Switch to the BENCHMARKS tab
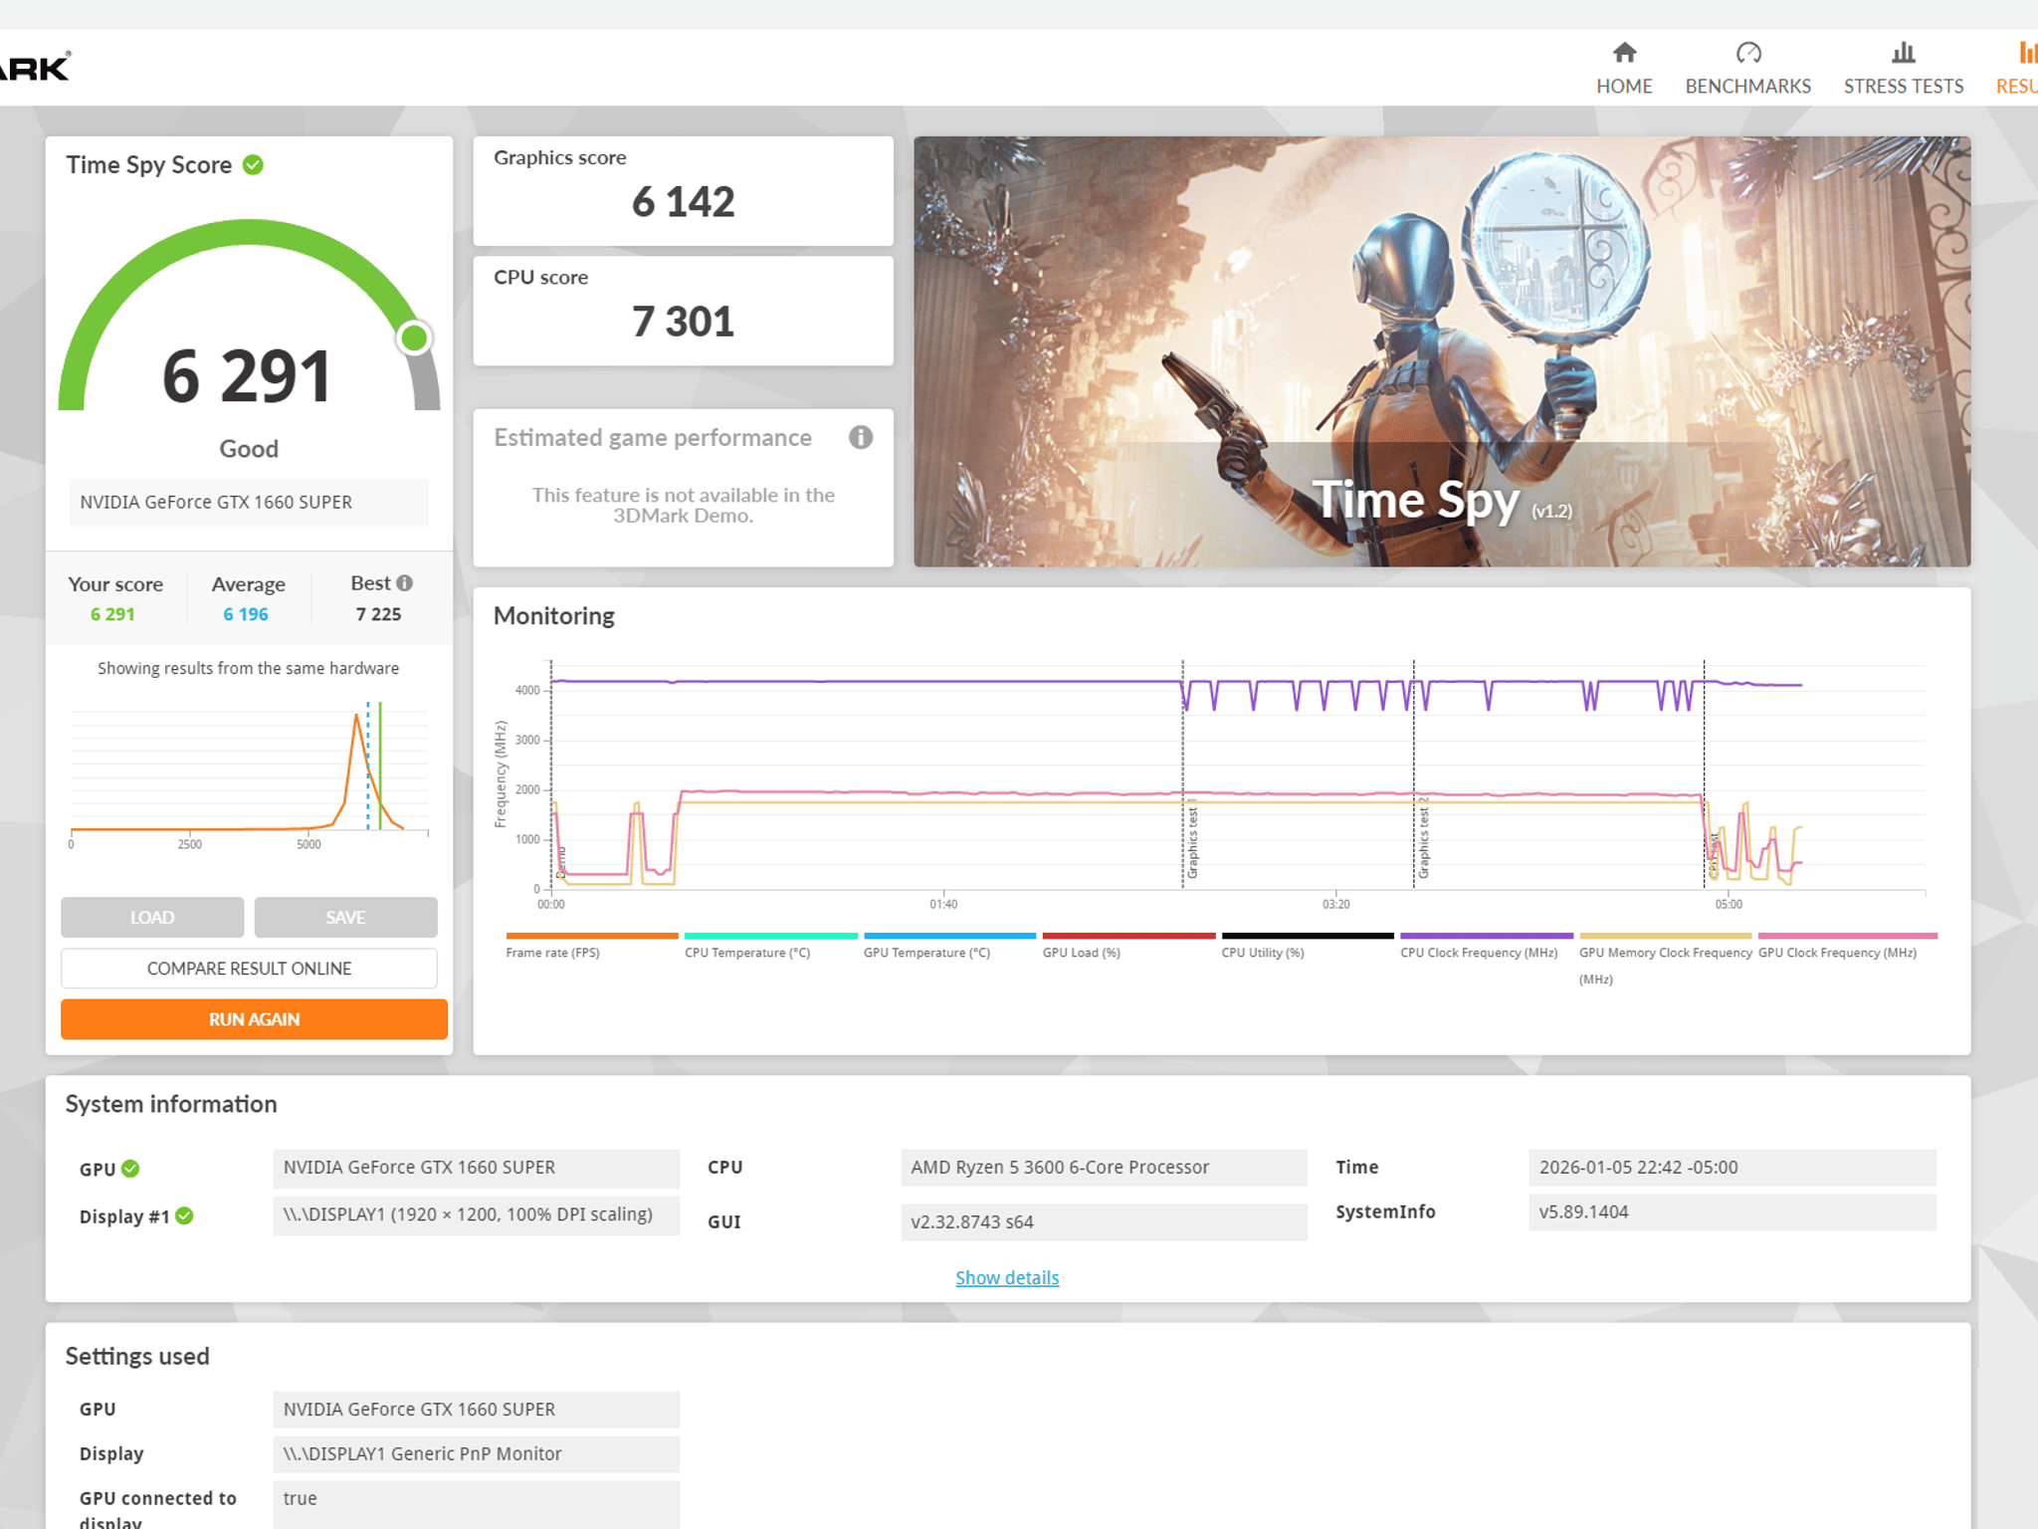Image resolution: width=2038 pixels, height=1529 pixels. pyautogui.click(x=1747, y=87)
